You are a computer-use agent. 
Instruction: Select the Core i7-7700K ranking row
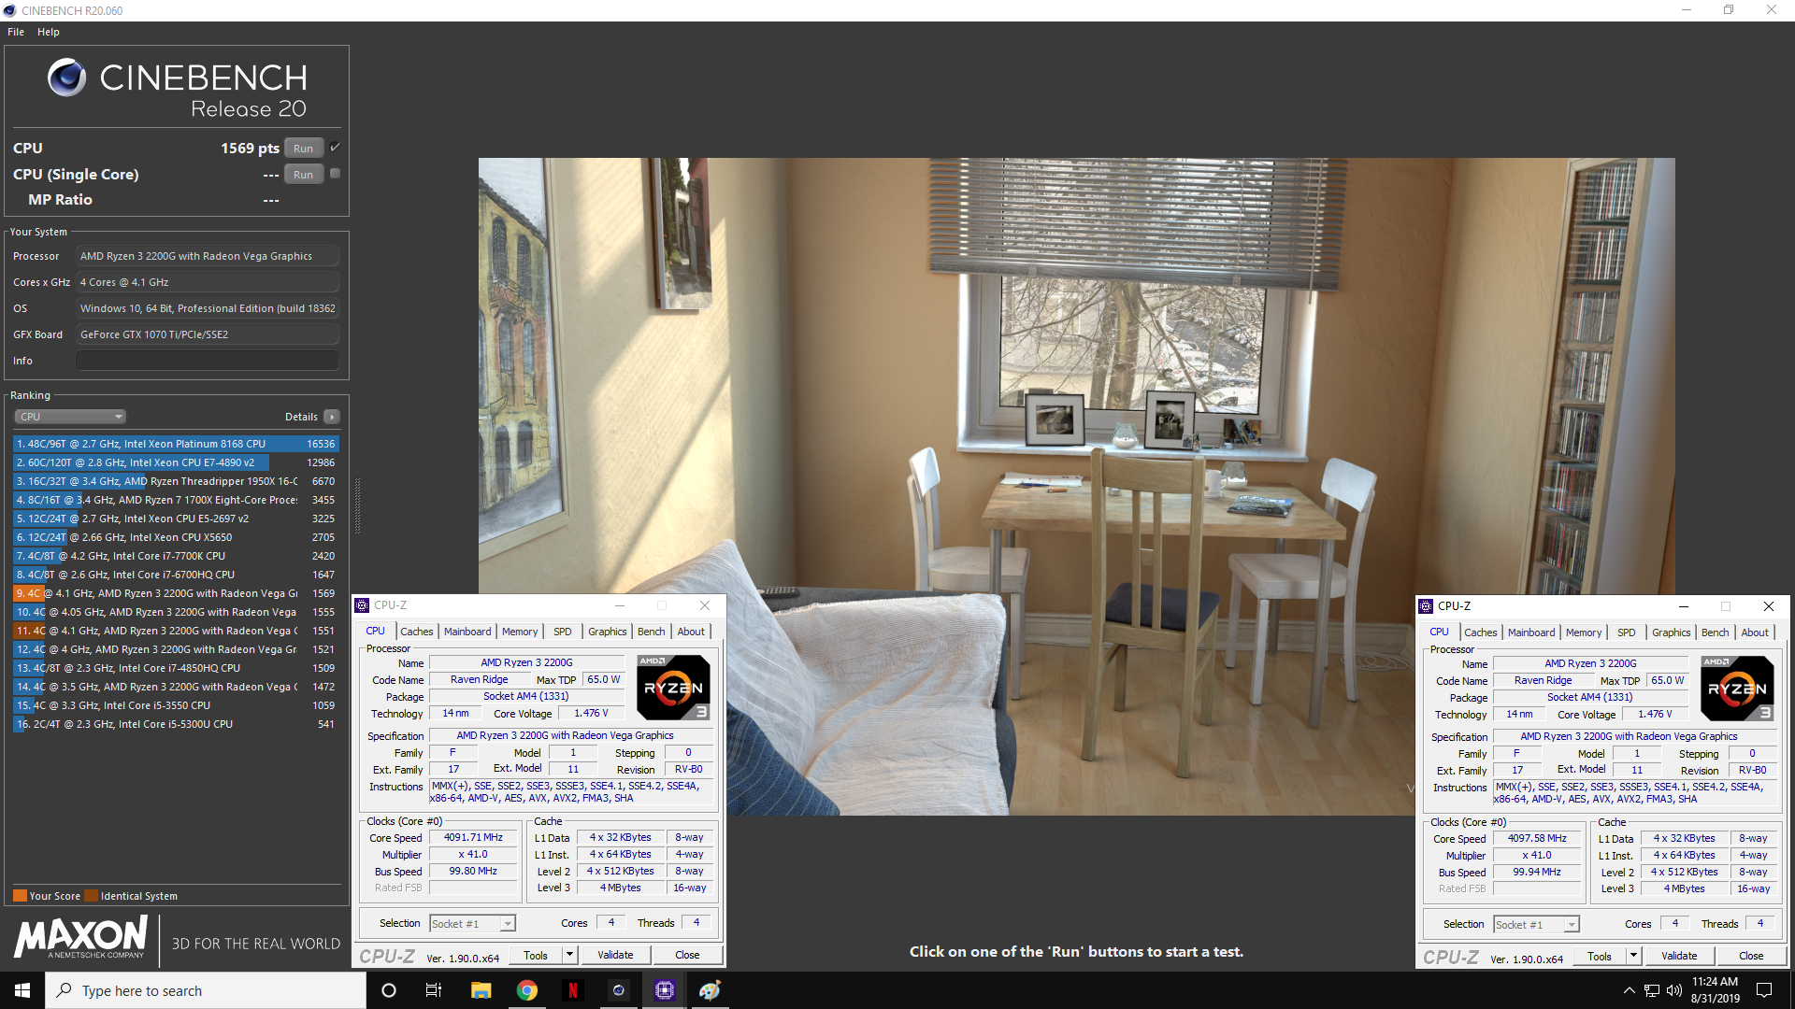(x=176, y=556)
